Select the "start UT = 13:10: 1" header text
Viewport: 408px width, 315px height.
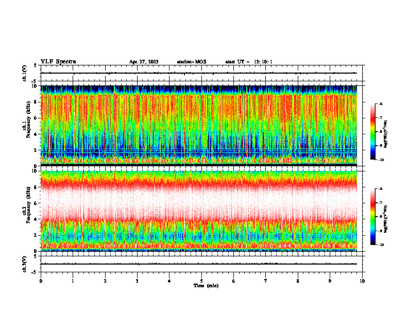tap(249, 62)
